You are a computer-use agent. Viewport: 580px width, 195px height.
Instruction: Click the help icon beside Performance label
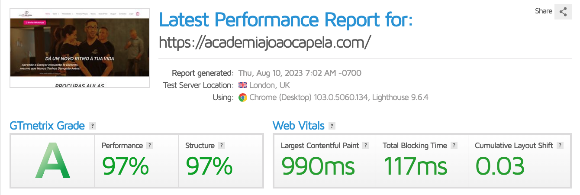[x=149, y=146]
